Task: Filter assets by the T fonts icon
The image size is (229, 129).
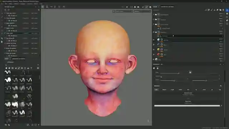Action: click(31, 68)
